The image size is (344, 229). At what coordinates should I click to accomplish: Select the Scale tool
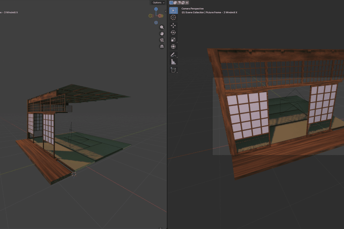(x=173, y=40)
